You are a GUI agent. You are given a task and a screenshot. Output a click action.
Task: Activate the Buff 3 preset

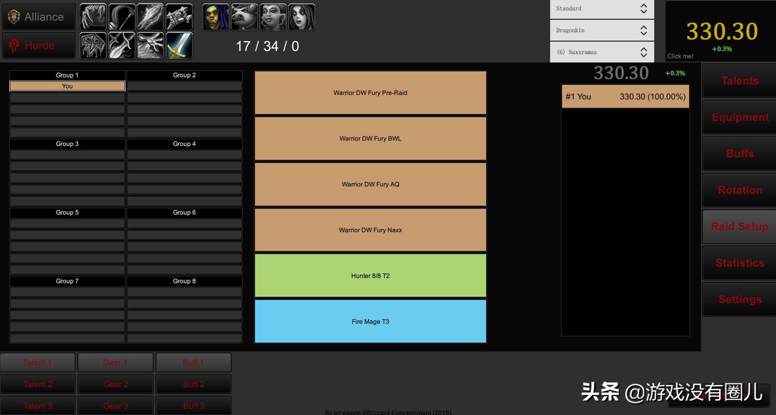pos(194,406)
